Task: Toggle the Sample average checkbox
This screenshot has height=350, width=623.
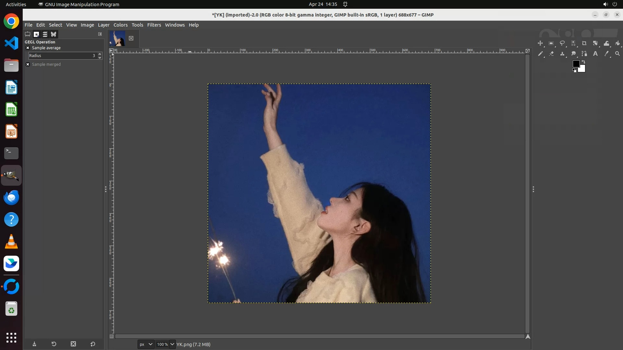Action: tap(28, 48)
